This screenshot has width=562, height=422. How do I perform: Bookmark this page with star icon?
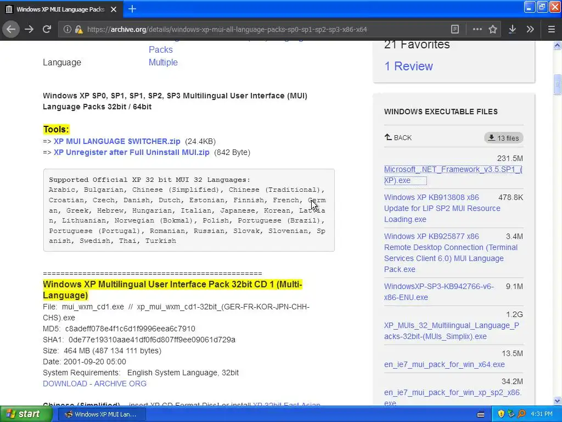[493, 30]
